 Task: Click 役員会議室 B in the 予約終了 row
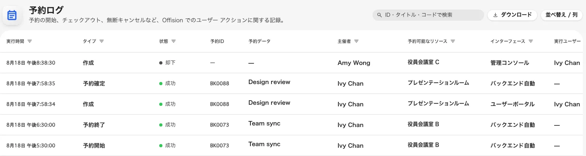[423, 124]
